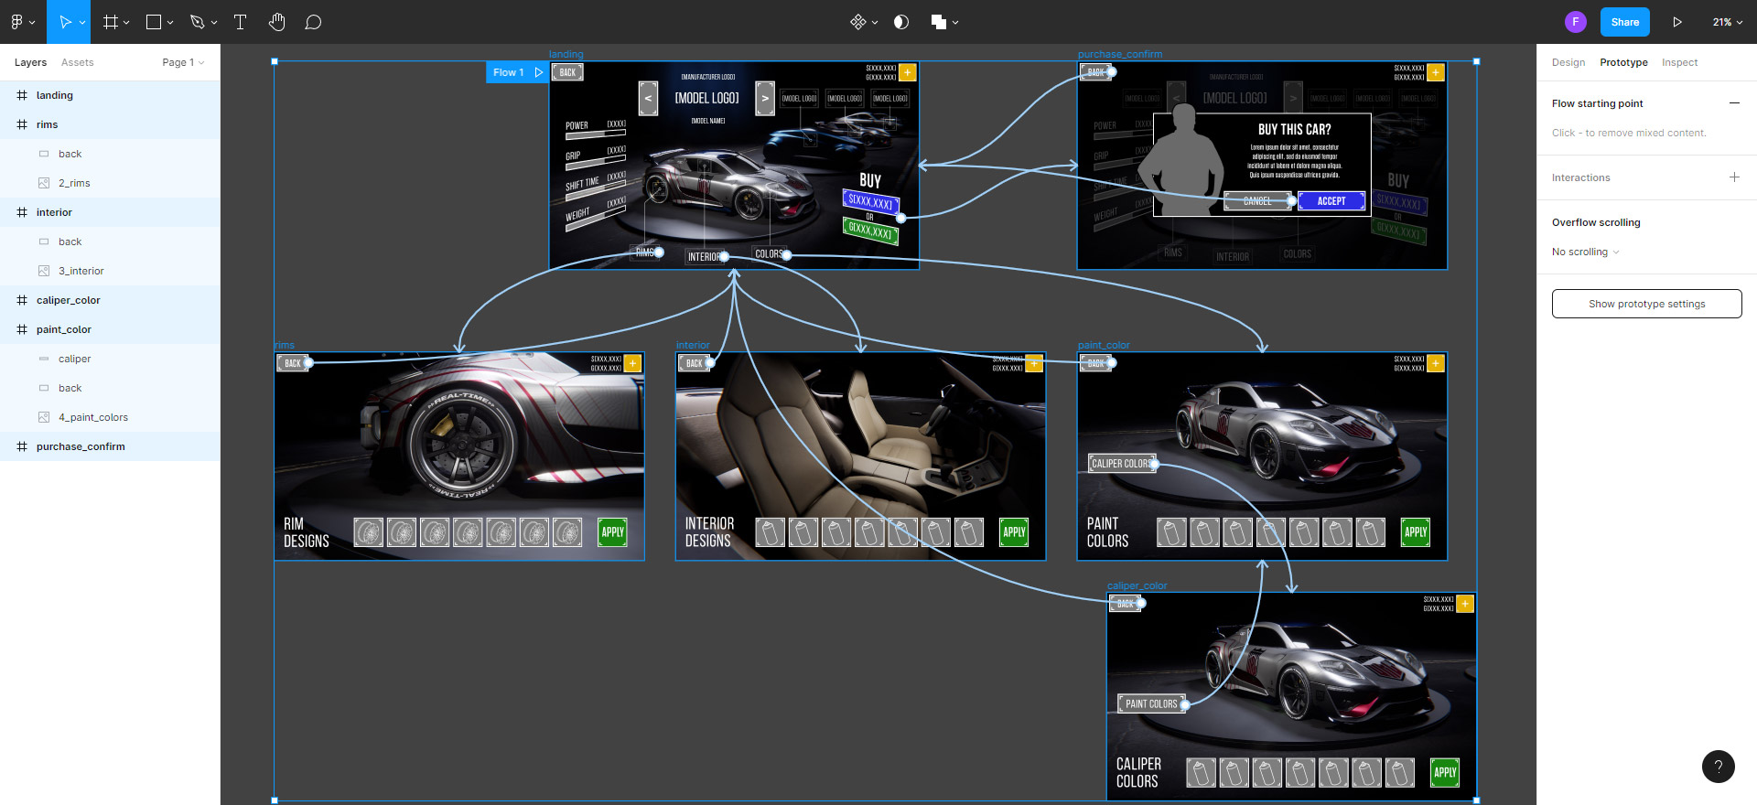Select the Pen tool

(x=197, y=22)
